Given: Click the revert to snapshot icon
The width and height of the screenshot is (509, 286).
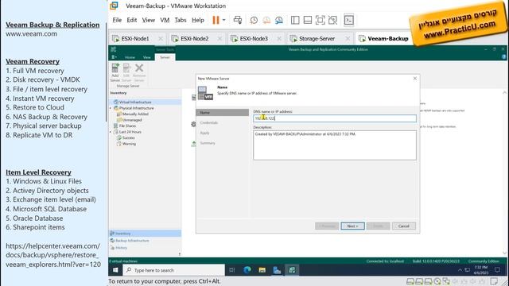Looking at the screenshot, I should [266, 20].
